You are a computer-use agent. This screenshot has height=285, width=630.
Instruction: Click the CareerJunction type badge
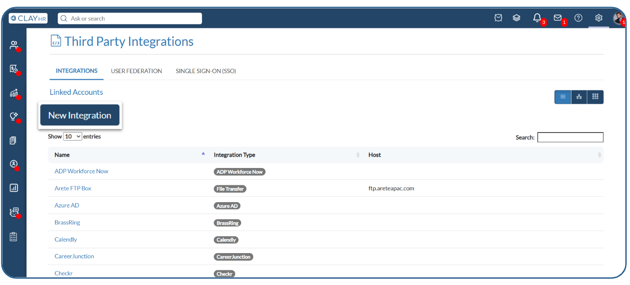point(233,257)
